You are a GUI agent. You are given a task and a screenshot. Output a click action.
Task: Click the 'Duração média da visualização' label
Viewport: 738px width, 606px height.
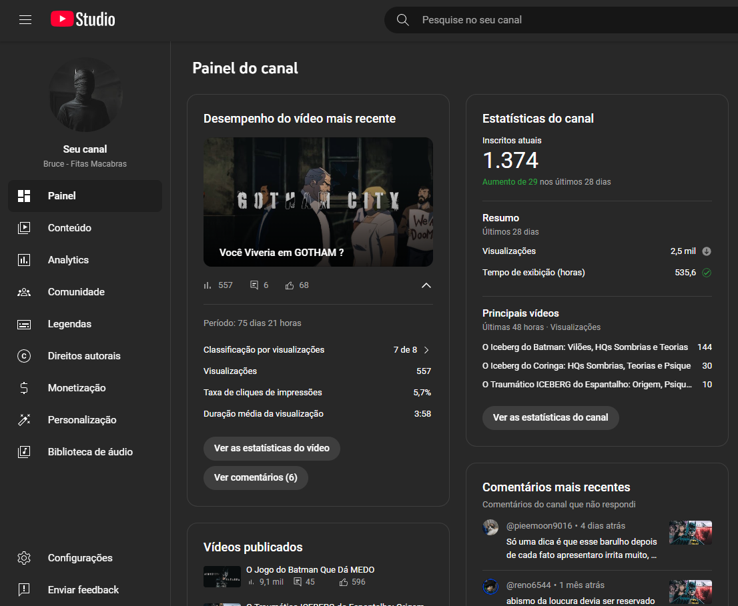pyautogui.click(x=264, y=414)
